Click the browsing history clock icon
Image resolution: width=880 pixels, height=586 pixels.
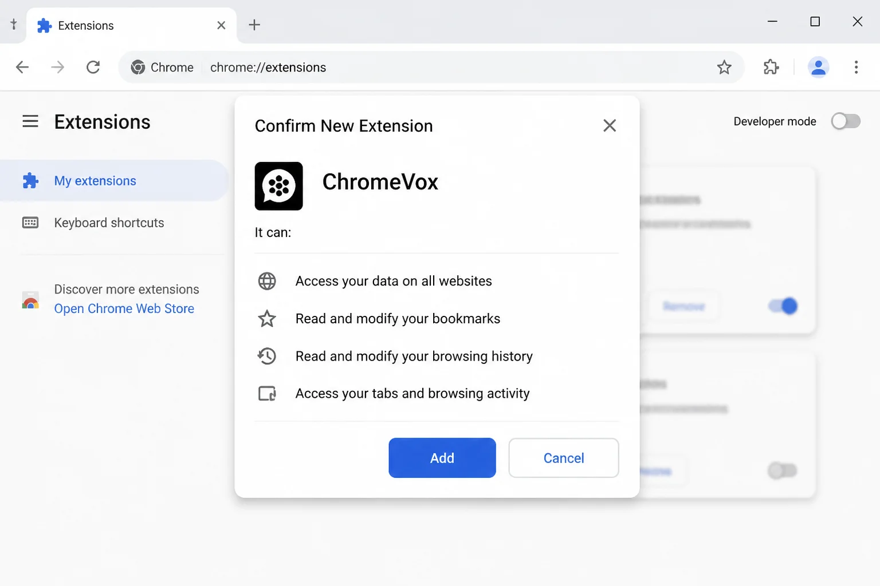pos(267,356)
